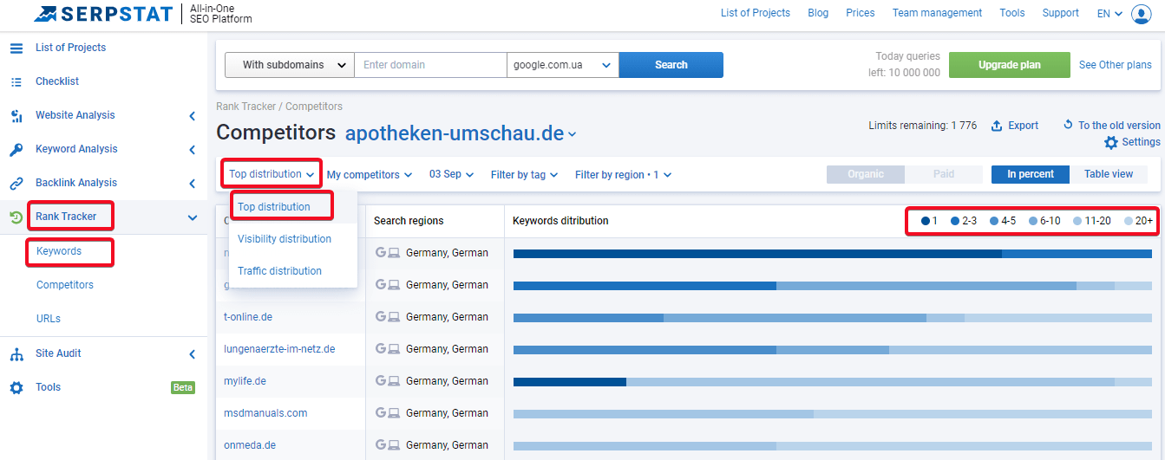Open the Top distribution dropdown
The height and width of the screenshot is (460, 1165).
(272, 174)
